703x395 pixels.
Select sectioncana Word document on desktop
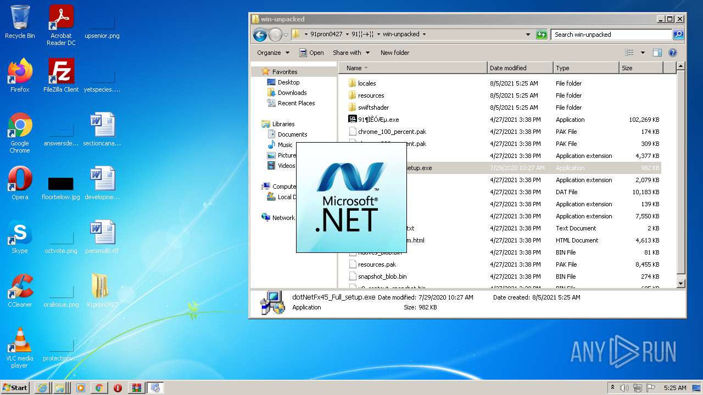(x=102, y=129)
